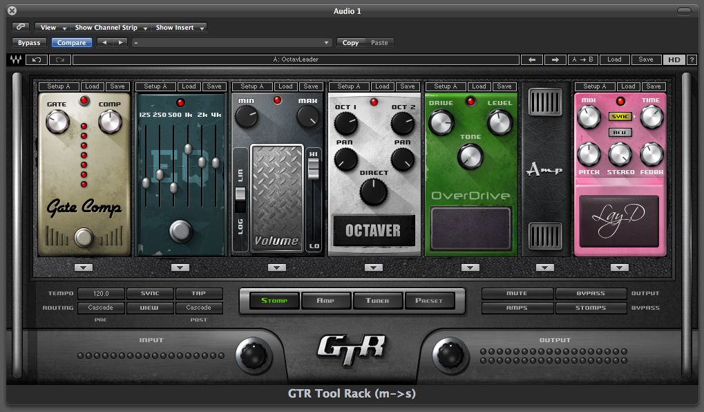Image resolution: width=704 pixels, height=412 pixels.
Task: Click the undo arrow icon
Action: [x=36, y=60]
